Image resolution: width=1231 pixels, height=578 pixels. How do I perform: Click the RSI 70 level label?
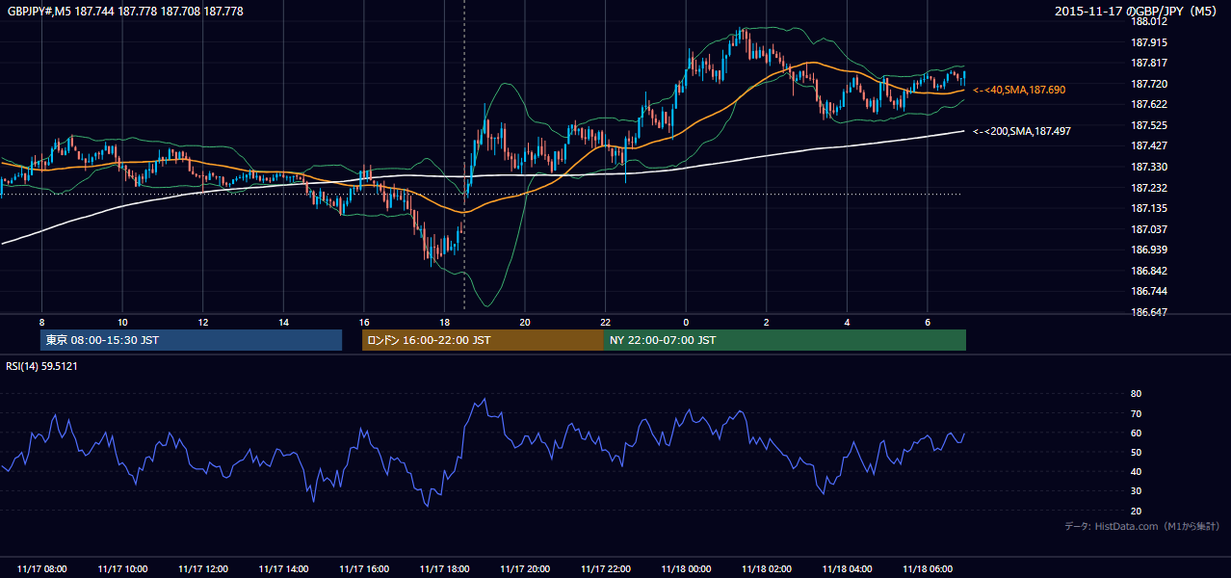(1136, 414)
